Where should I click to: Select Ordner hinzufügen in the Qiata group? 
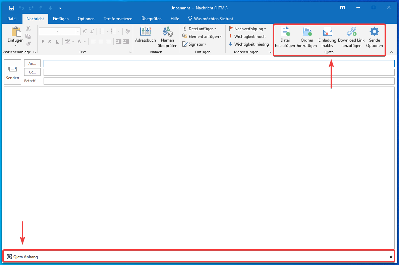point(307,36)
